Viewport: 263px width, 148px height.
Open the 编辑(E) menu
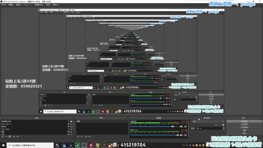tap(11, 5)
